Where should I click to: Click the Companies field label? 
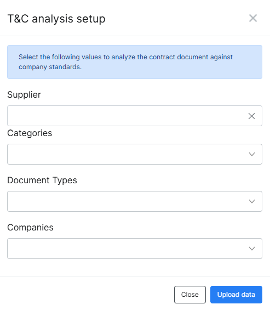[30, 227]
